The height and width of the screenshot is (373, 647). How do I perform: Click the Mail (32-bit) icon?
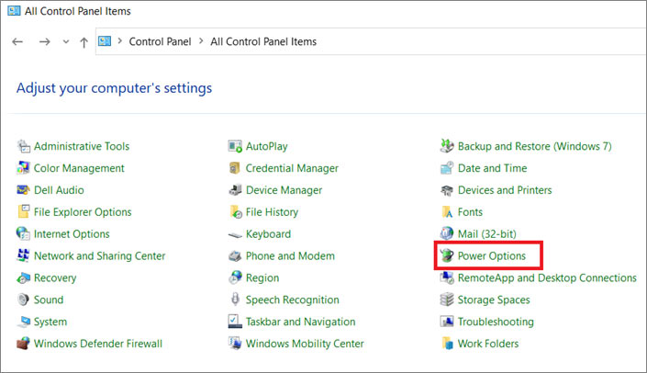(447, 233)
